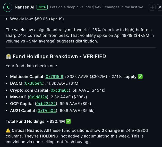Image resolution: width=162 pixels, height=147 pixels.
Task: Open AU21 Capital address 0x17ec04
Action: (x=47, y=110)
